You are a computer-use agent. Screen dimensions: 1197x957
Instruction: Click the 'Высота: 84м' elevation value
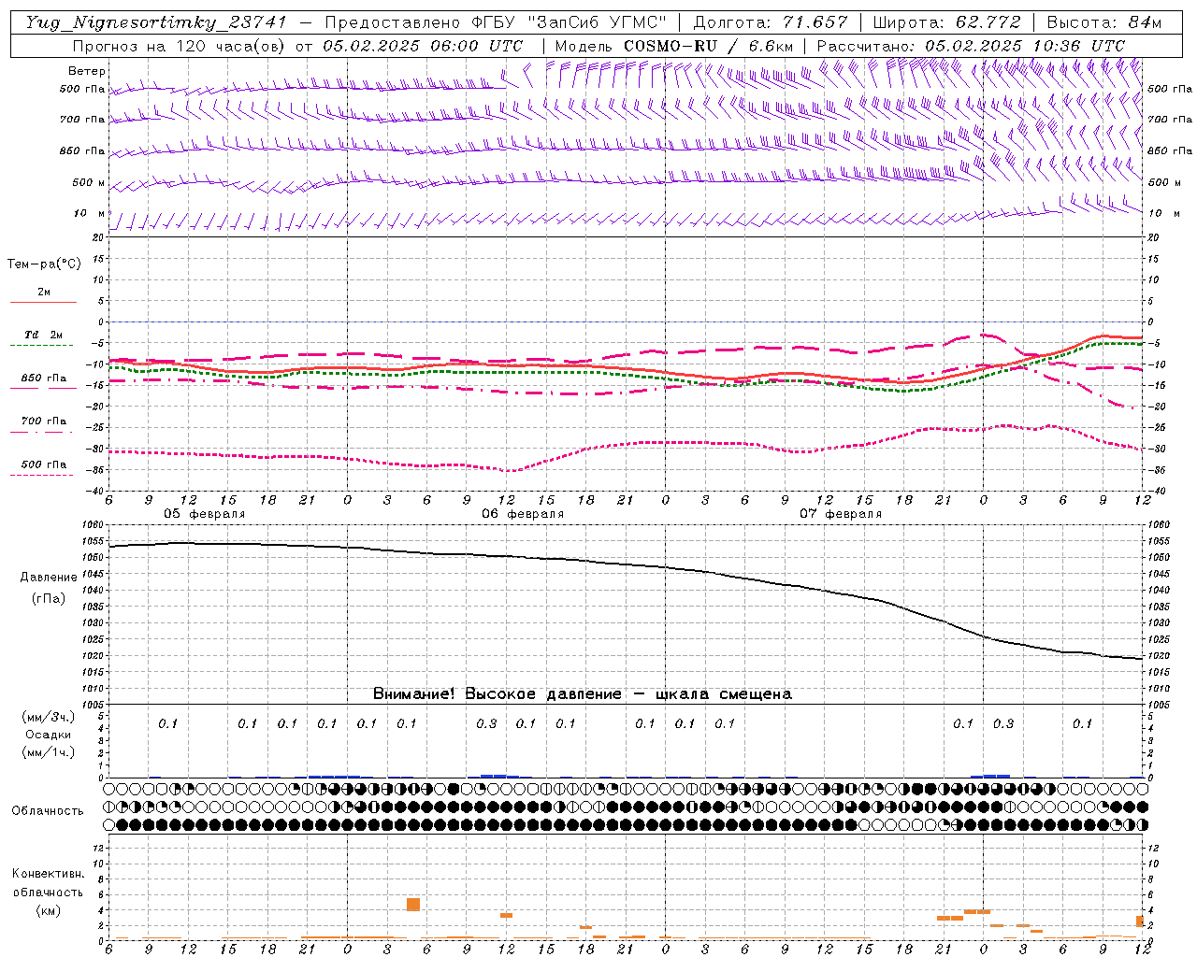(x=1104, y=22)
